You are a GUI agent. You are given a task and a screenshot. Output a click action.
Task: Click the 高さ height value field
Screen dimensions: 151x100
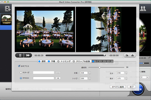pyautogui.click(x=120, y=78)
